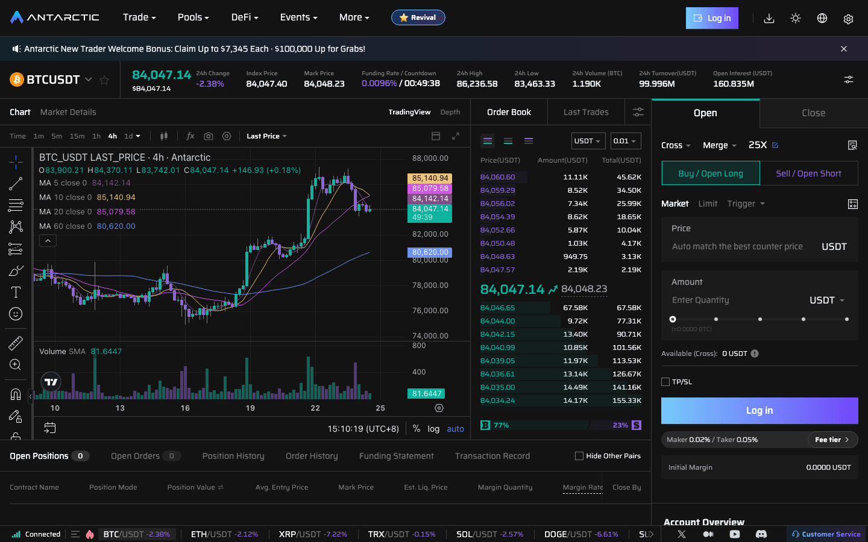Select the text annotation tool

16,292
